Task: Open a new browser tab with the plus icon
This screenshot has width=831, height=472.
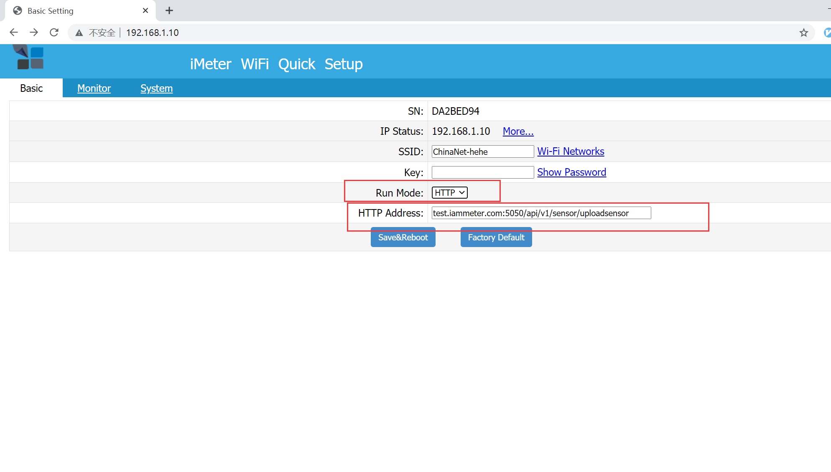Action: pyautogui.click(x=169, y=10)
